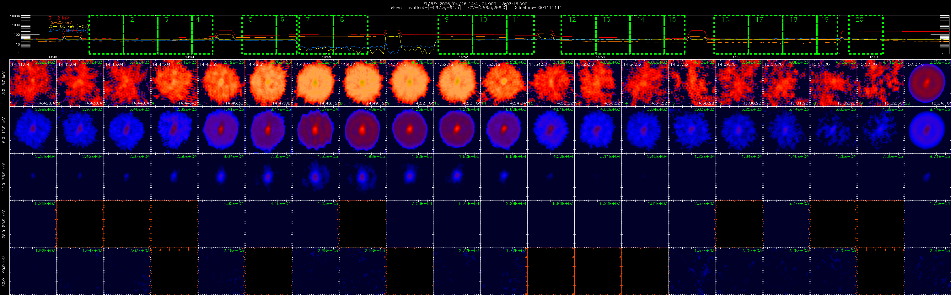Click the 3.0-6.0 keV row label
The width and height of the screenshot is (951, 295).
tap(4, 83)
